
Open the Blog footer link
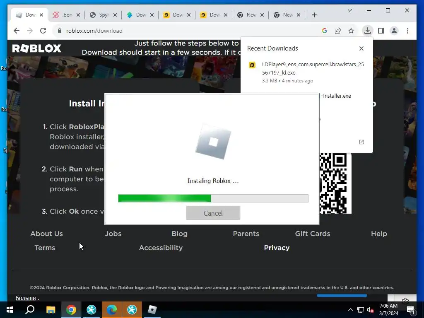(179, 234)
